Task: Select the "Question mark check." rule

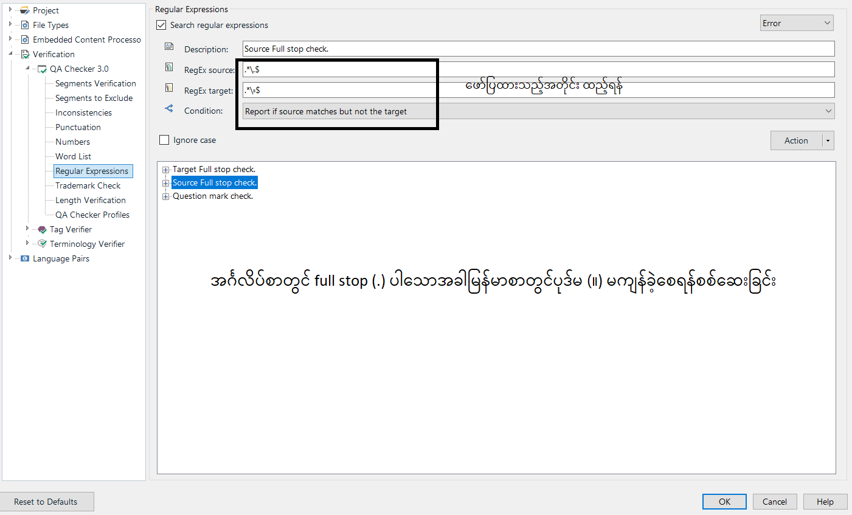Action: 213,196
